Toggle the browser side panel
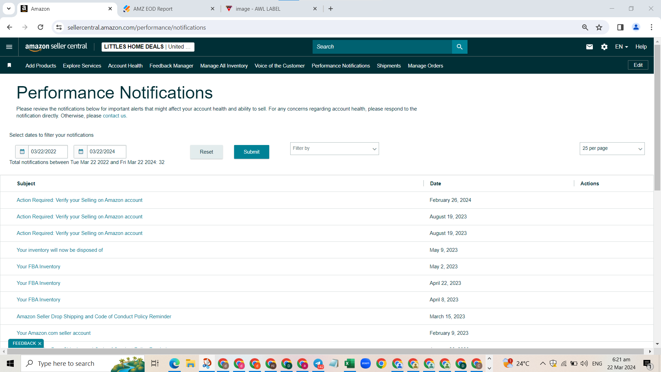Image resolution: width=661 pixels, height=372 pixels. click(620, 27)
